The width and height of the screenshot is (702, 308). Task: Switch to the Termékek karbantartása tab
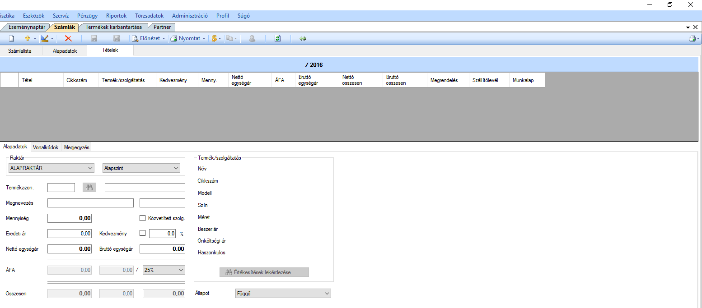coord(114,27)
